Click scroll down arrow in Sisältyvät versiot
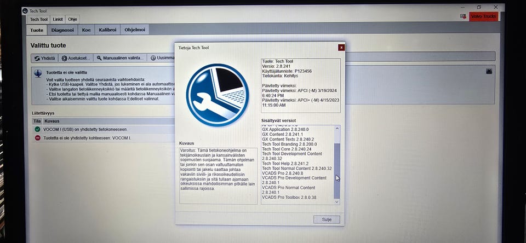 click(337, 202)
